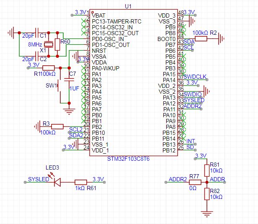The width and height of the screenshot is (258, 224).
Task: Select the 0Ω resistor R77
Action: tap(194, 182)
